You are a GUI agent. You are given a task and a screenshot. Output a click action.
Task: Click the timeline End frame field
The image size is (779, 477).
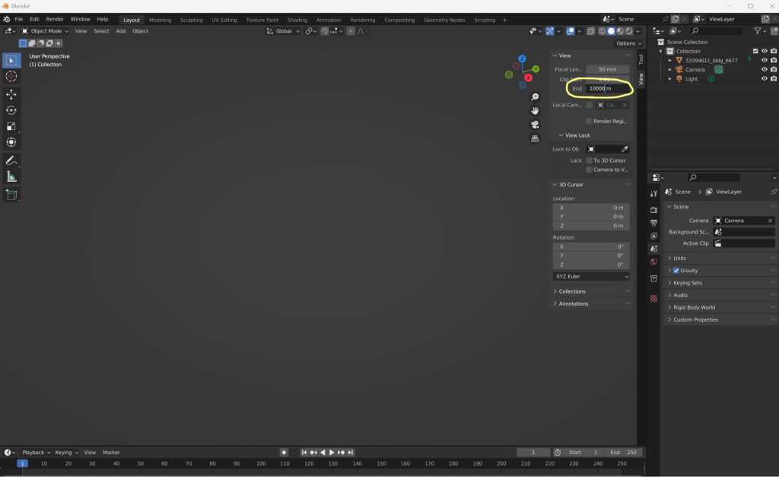click(625, 453)
